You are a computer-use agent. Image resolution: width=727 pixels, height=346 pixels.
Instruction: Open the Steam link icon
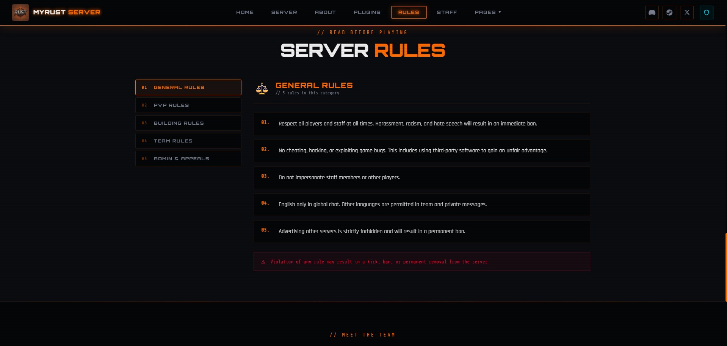[669, 13]
